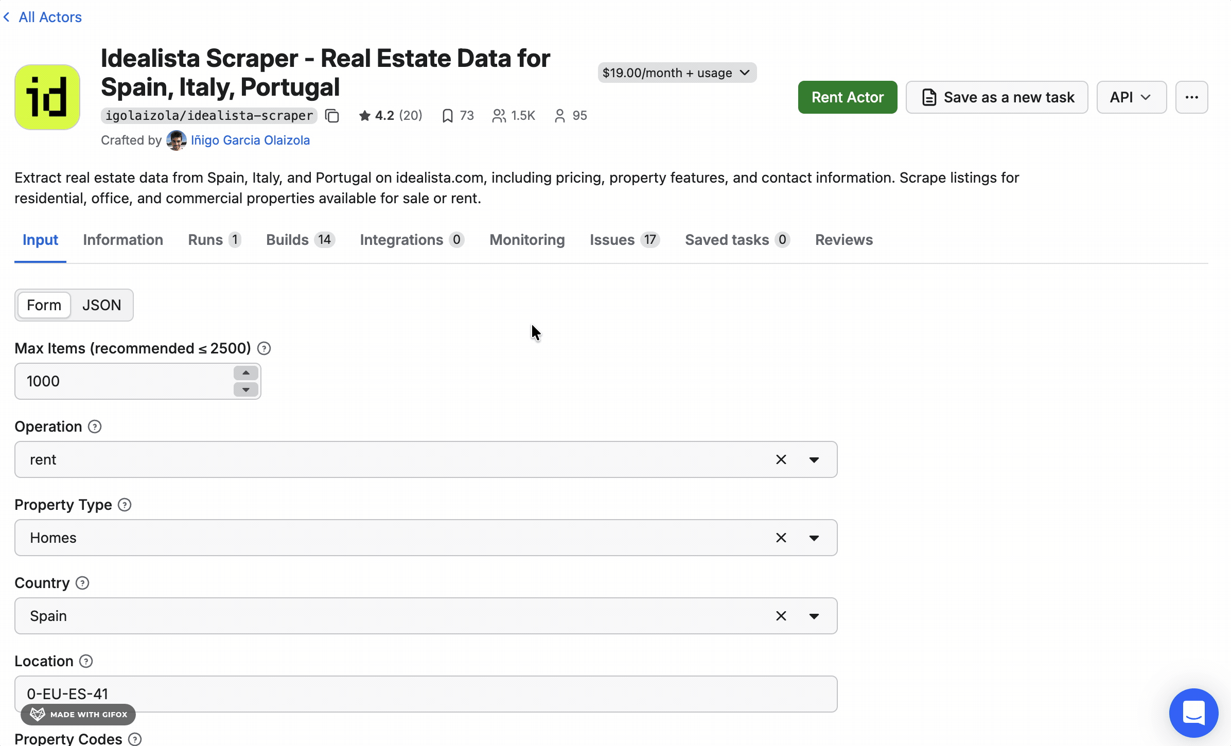The height and width of the screenshot is (746, 1231).
Task: Click the users icon showing 1.5K
Action: coord(498,116)
